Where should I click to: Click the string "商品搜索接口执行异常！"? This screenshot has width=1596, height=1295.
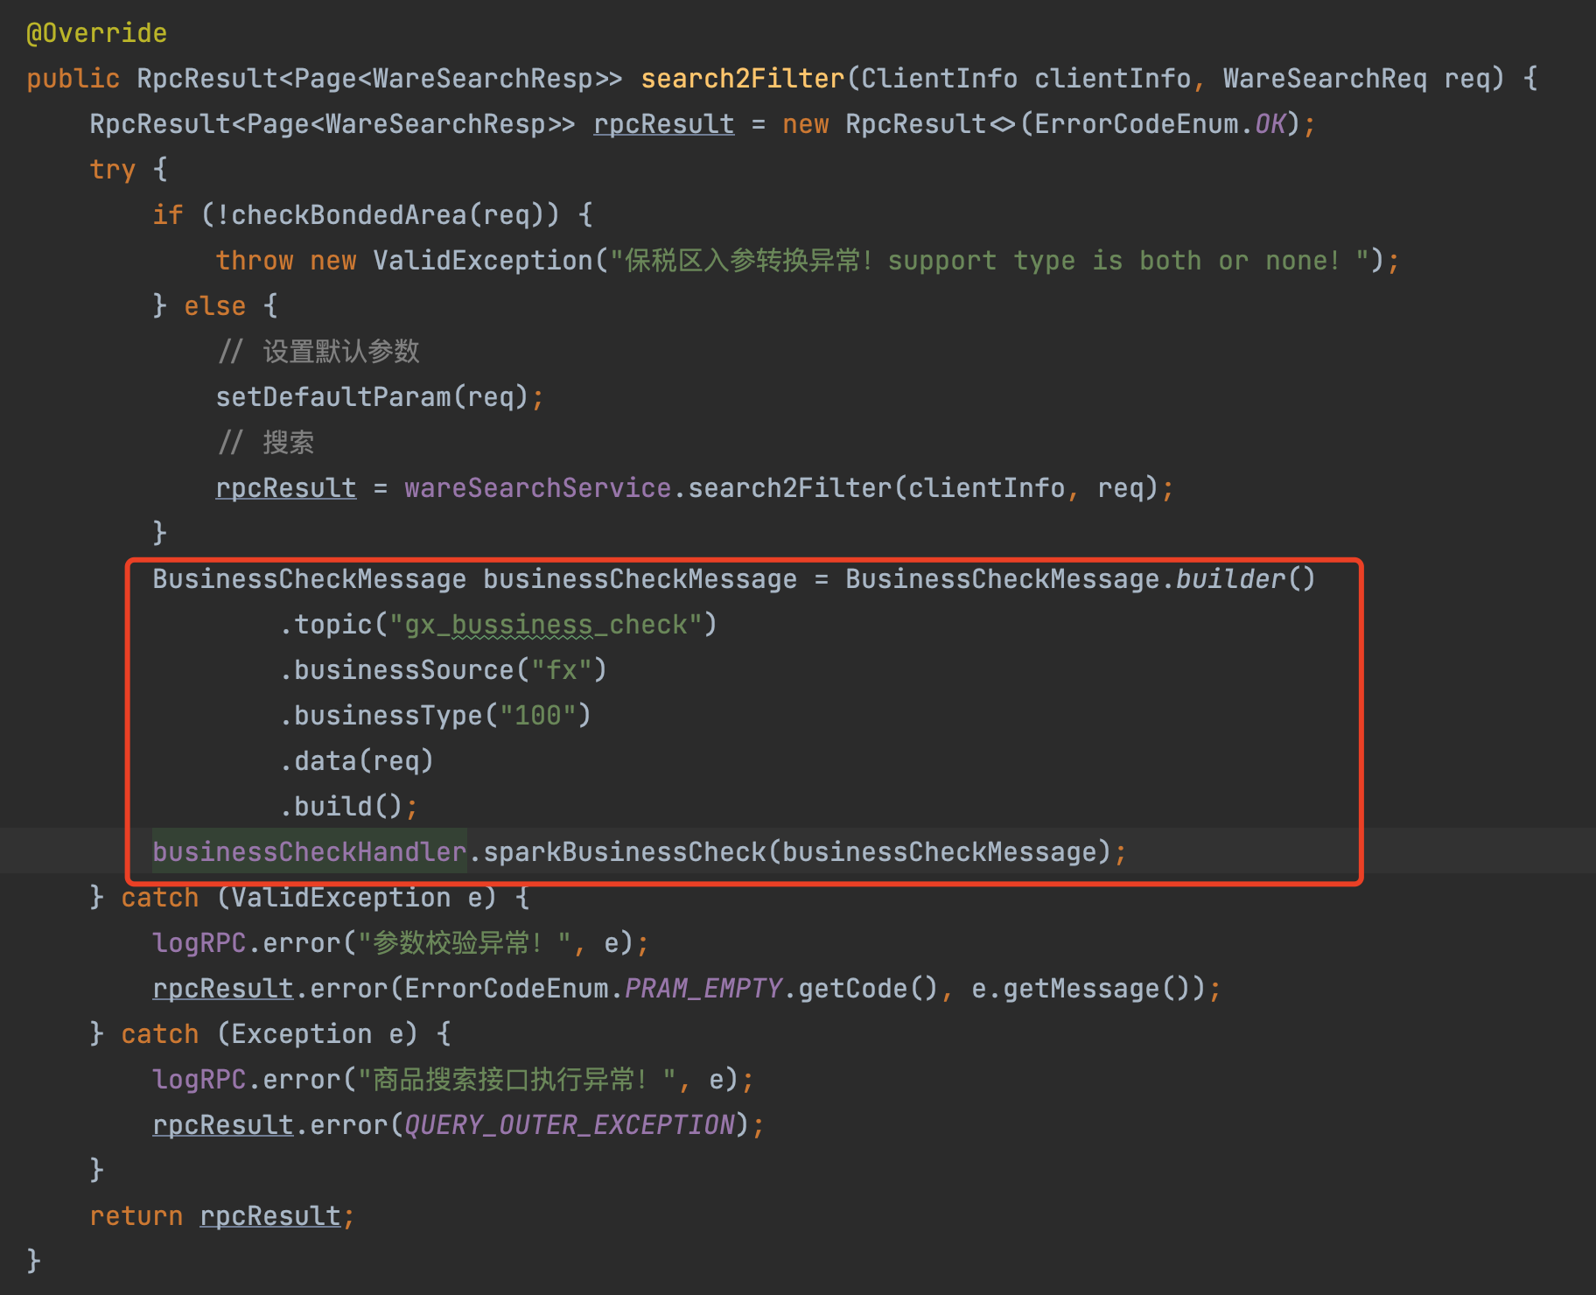(x=517, y=1080)
